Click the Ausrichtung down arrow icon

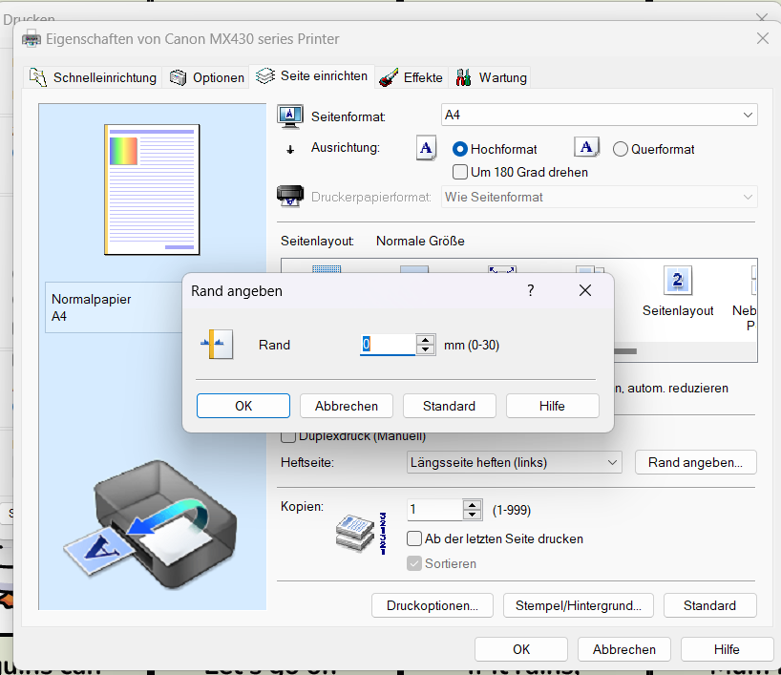point(290,149)
